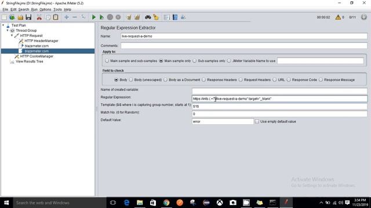Choose Body field to check
Image resolution: width=371 pixels, height=208 pixels.
click(116, 80)
